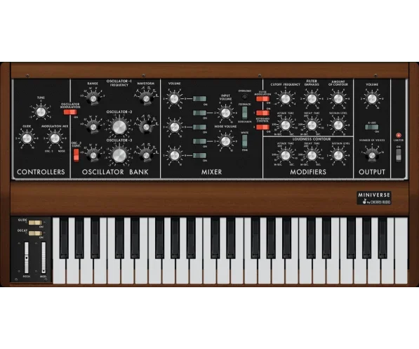The height and width of the screenshot is (349, 419).
Task: Click the Noise Volume knob
Action: click(225, 141)
